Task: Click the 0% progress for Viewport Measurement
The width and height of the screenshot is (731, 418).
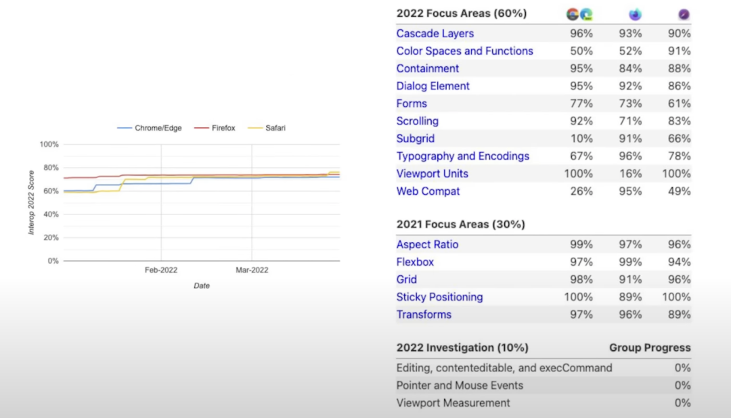Action: tap(682, 403)
